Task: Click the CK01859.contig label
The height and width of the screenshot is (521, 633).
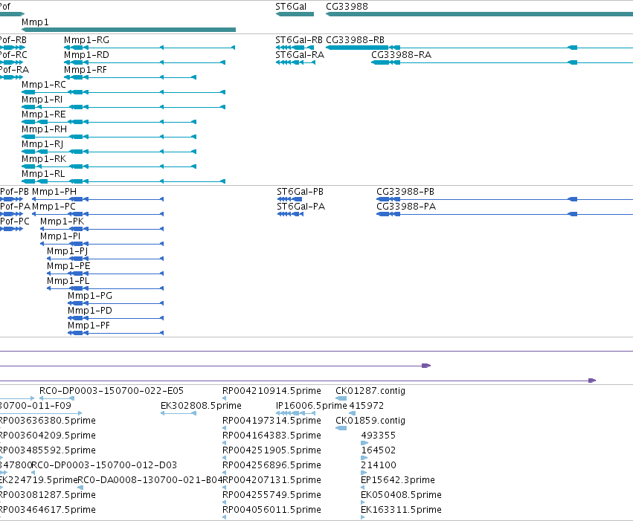Action: tap(370, 421)
